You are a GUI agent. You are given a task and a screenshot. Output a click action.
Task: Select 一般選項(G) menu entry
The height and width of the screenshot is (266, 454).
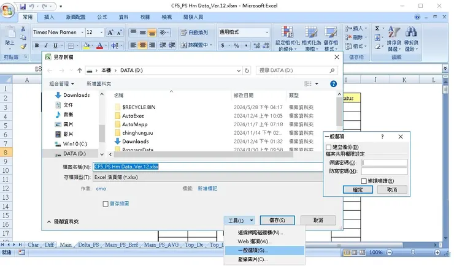point(264,251)
